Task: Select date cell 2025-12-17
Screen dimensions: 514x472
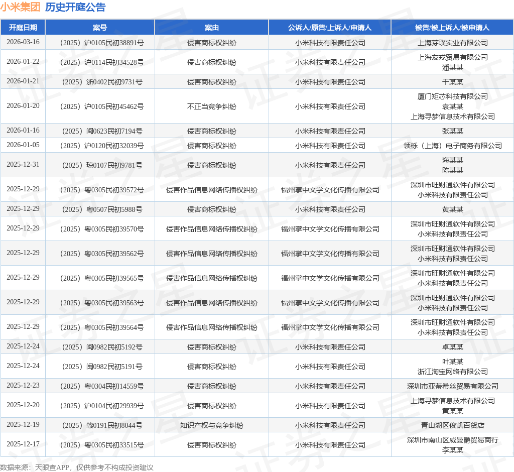Action: pos(23,444)
